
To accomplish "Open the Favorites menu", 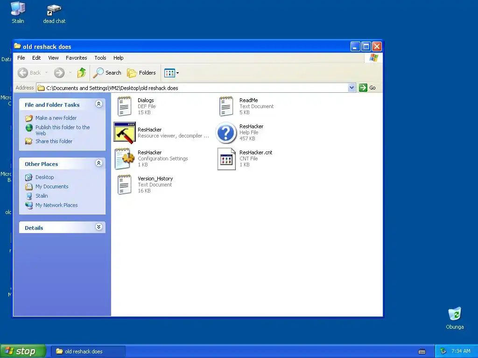I will point(76,58).
